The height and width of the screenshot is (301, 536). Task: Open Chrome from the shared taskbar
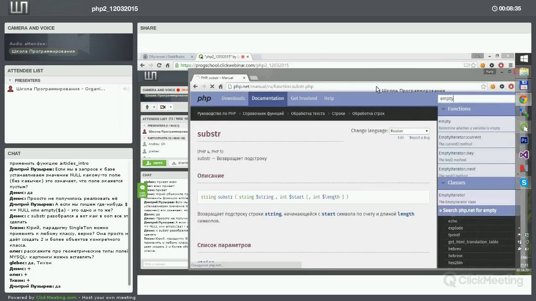point(523,99)
